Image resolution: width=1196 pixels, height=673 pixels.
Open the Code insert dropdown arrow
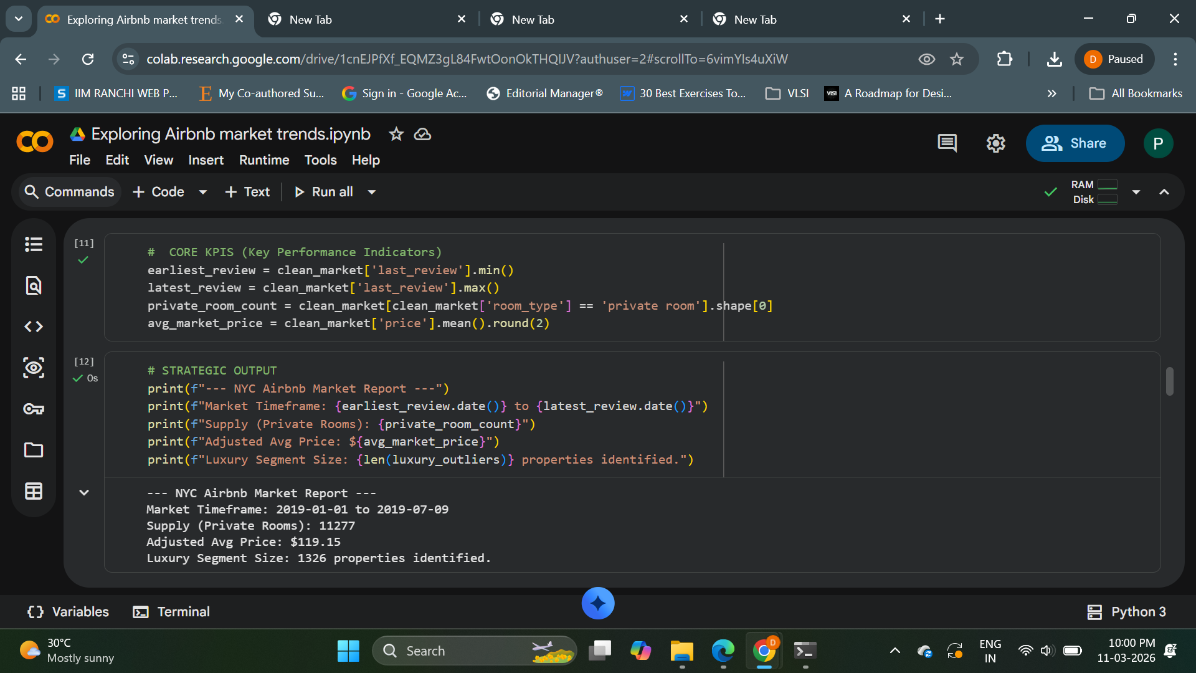(202, 192)
